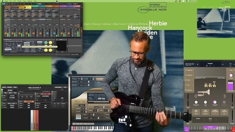Expand the Timbre section in SWAM's sidebar
The height and width of the screenshot is (132, 235).
(189, 80)
